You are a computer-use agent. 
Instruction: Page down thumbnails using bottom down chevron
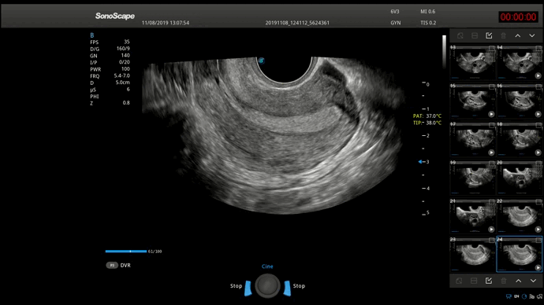pos(533,281)
